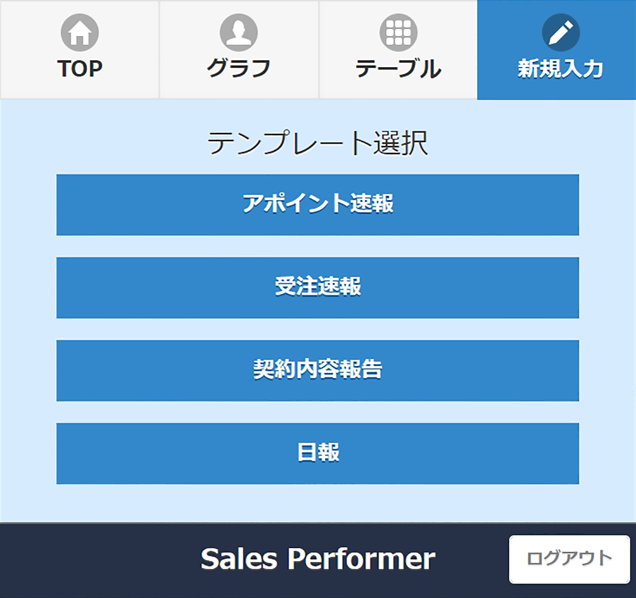Click the person silhouette icon above グラフ
The width and height of the screenshot is (636, 598).
coord(238,33)
